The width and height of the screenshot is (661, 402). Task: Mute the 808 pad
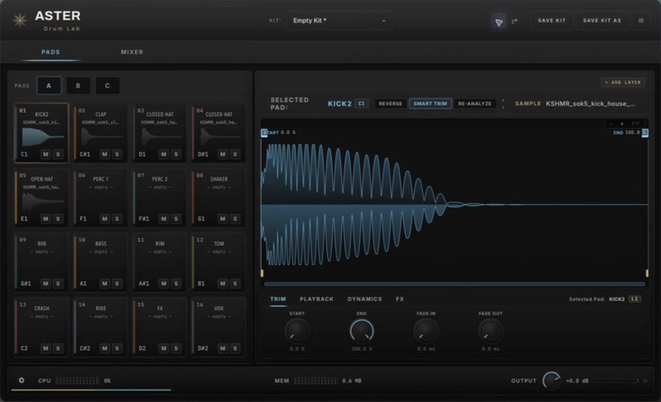(x=46, y=283)
